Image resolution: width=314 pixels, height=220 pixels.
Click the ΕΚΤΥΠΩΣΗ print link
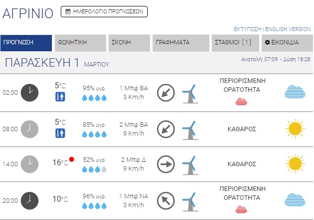pyautogui.click(x=247, y=29)
